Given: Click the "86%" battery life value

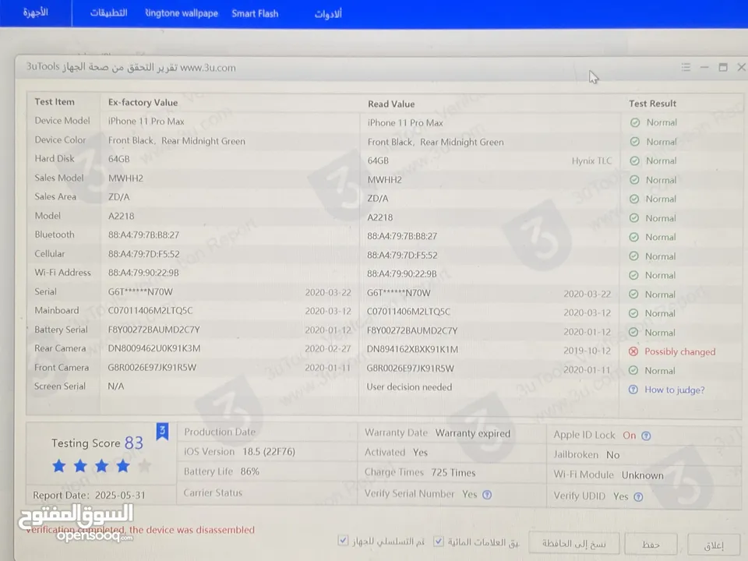Looking at the screenshot, I should (249, 471).
